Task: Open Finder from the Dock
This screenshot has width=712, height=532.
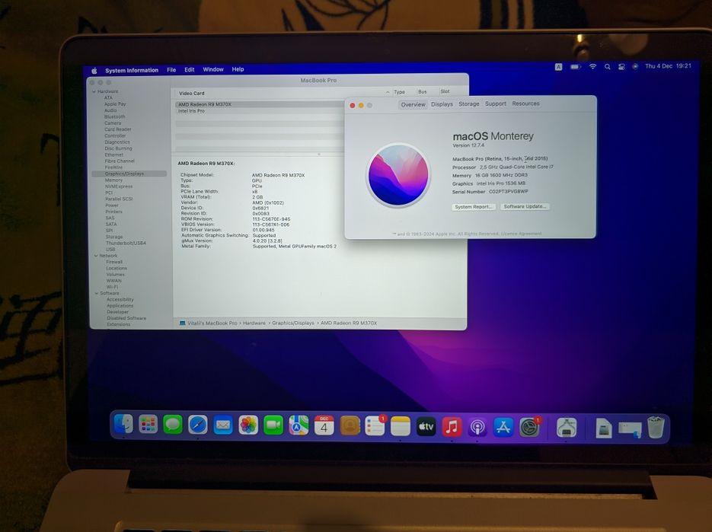Action: tap(123, 424)
